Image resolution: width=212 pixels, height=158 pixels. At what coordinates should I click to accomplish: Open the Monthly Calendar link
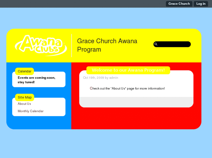31,111
